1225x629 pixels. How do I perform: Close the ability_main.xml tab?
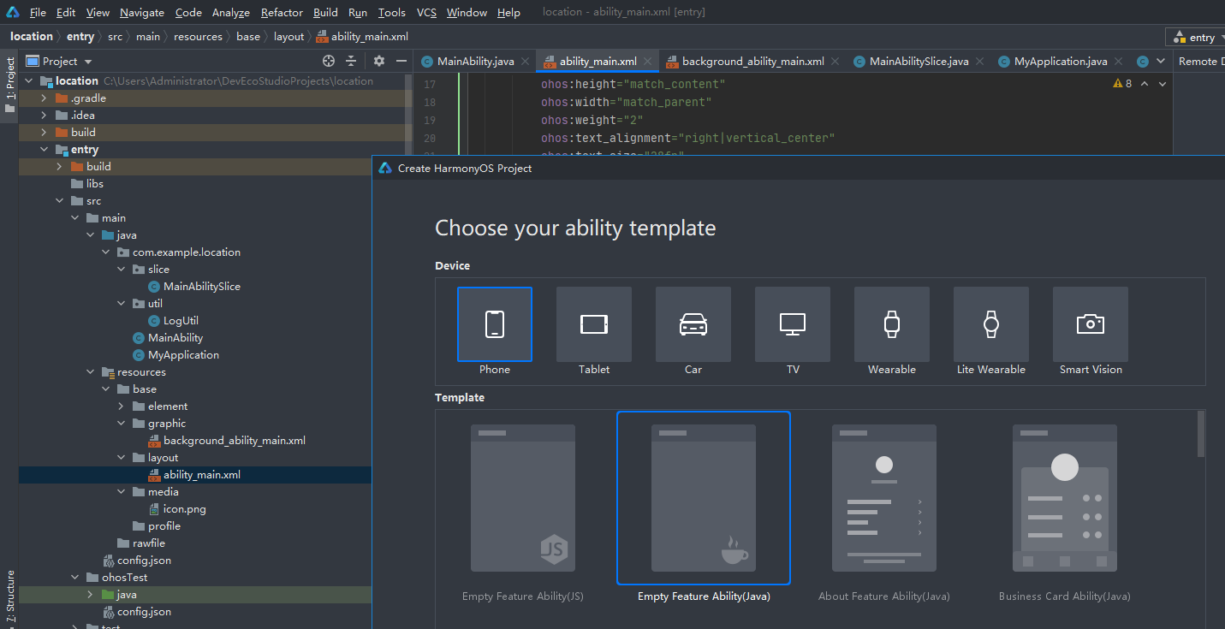[648, 61]
